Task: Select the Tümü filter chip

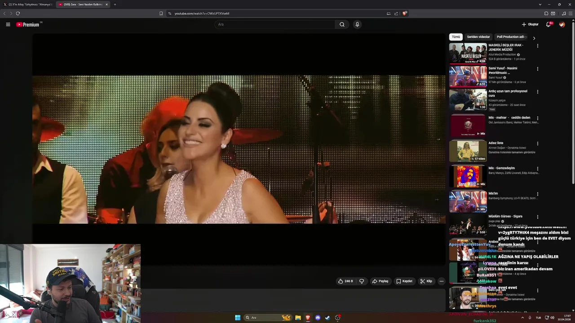Action: click(x=456, y=37)
